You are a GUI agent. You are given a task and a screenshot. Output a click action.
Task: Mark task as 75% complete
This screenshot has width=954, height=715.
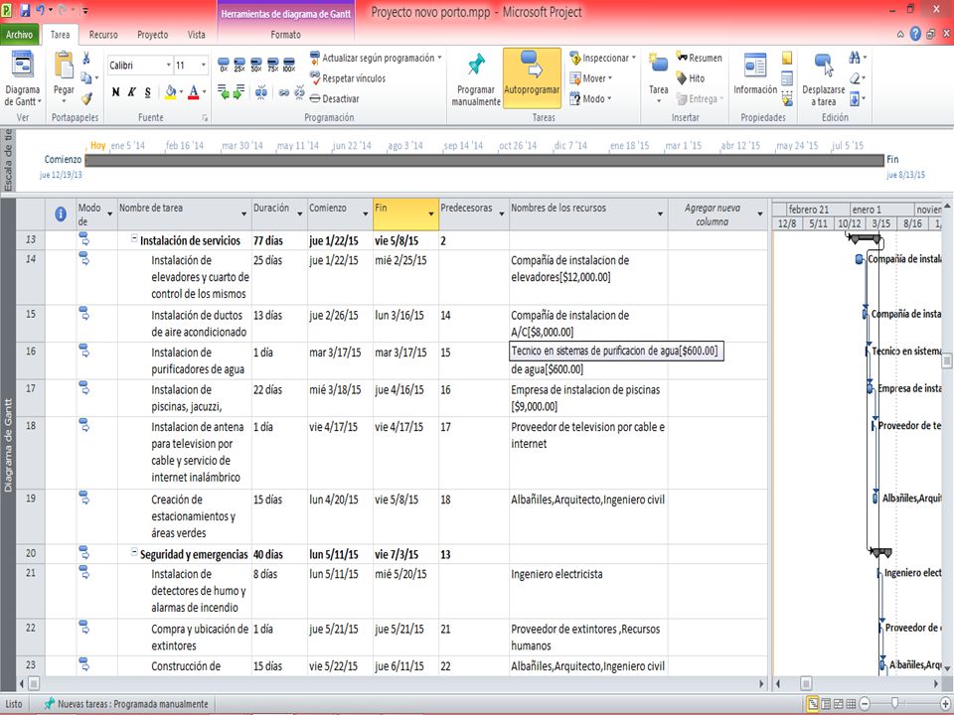point(272,65)
